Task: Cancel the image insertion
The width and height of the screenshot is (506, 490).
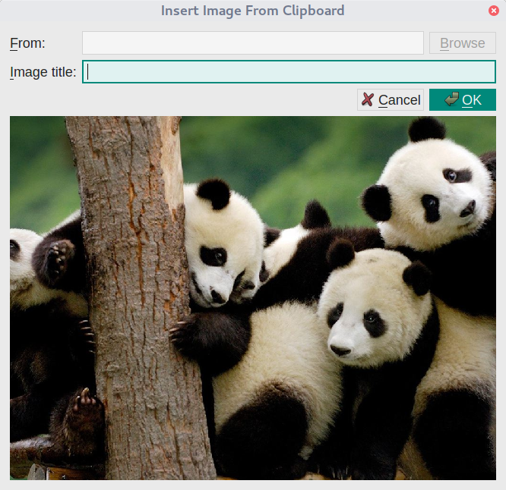Action: pos(391,100)
